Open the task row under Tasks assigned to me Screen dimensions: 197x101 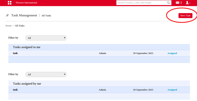point(99,53)
